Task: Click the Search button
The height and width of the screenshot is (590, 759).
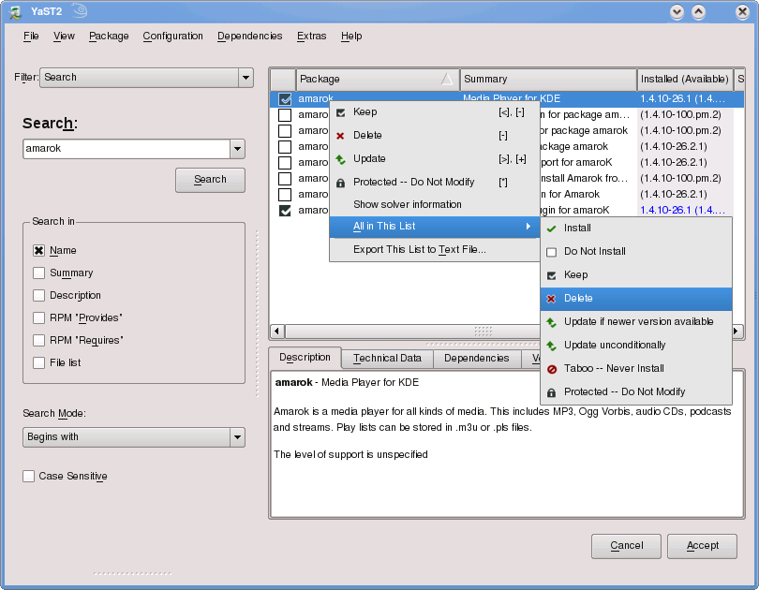Action: [x=210, y=180]
